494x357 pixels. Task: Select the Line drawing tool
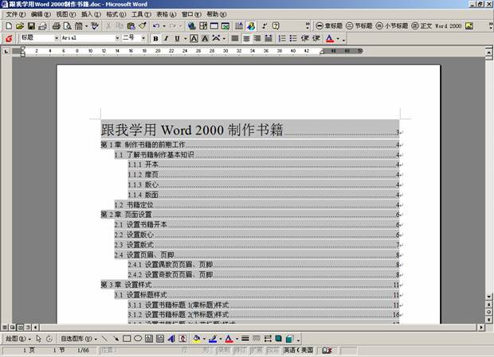[x=105, y=338]
